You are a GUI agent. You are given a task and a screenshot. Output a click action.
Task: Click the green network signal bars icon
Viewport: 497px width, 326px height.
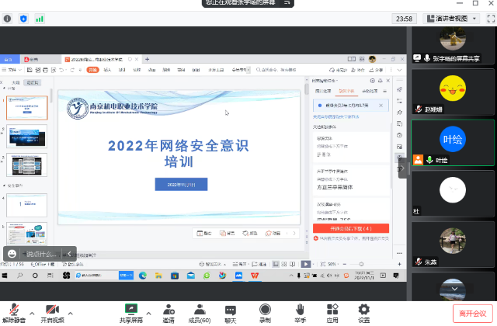coord(40,18)
